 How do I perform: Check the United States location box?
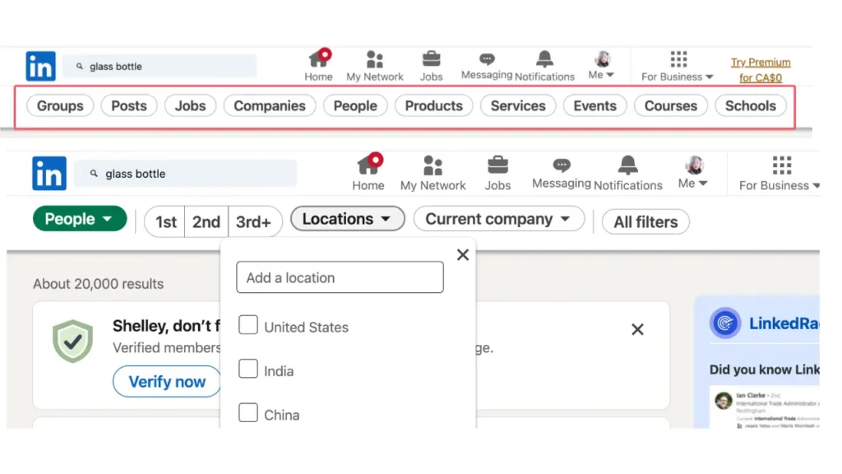(x=248, y=325)
